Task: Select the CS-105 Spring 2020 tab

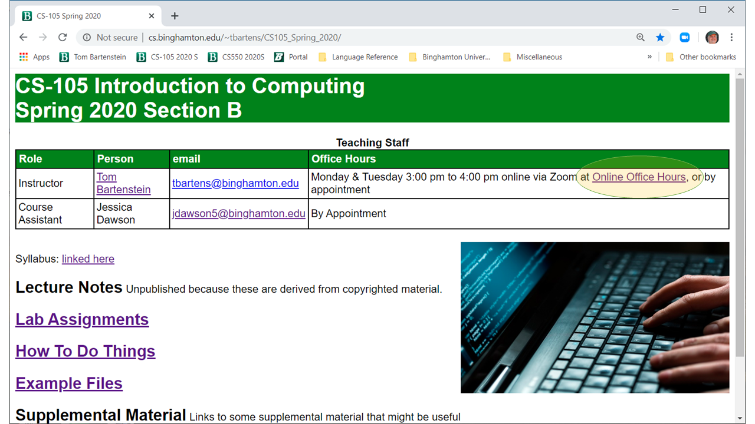Action: click(83, 16)
